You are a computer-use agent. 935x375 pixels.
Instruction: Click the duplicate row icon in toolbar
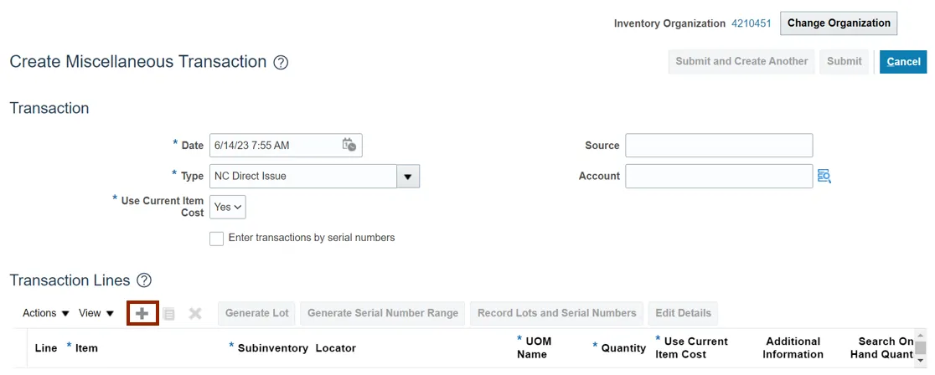click(x=169, y=314)
